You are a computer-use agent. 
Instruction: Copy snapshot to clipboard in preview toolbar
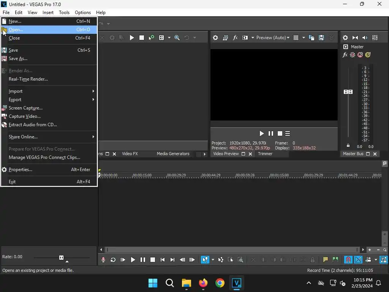point(312,38)
